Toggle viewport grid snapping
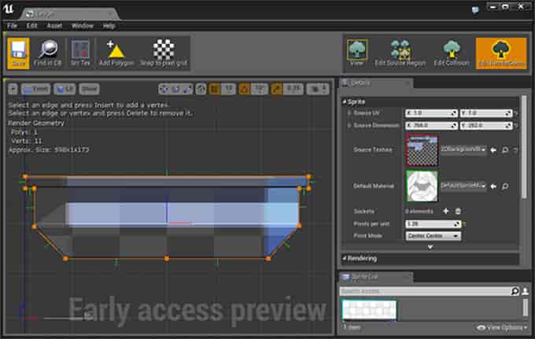 click(216, 89)
